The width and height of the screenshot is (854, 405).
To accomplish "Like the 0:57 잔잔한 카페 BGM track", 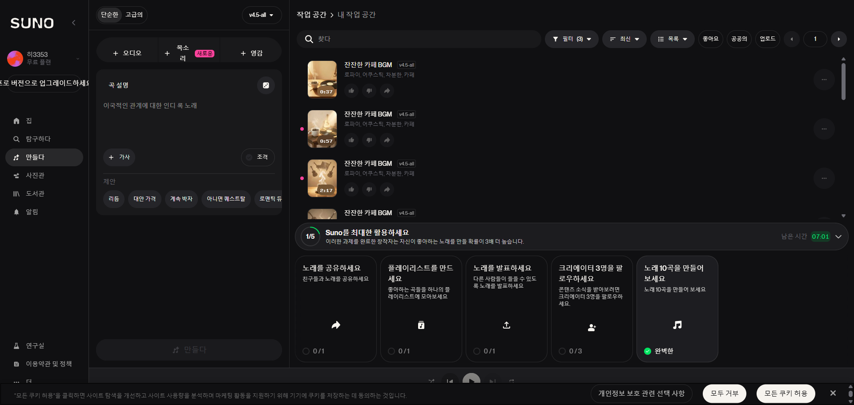I will pos(351,140).
